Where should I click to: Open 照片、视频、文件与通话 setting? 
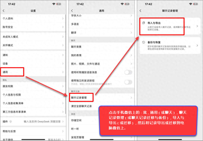pos(101,64)
